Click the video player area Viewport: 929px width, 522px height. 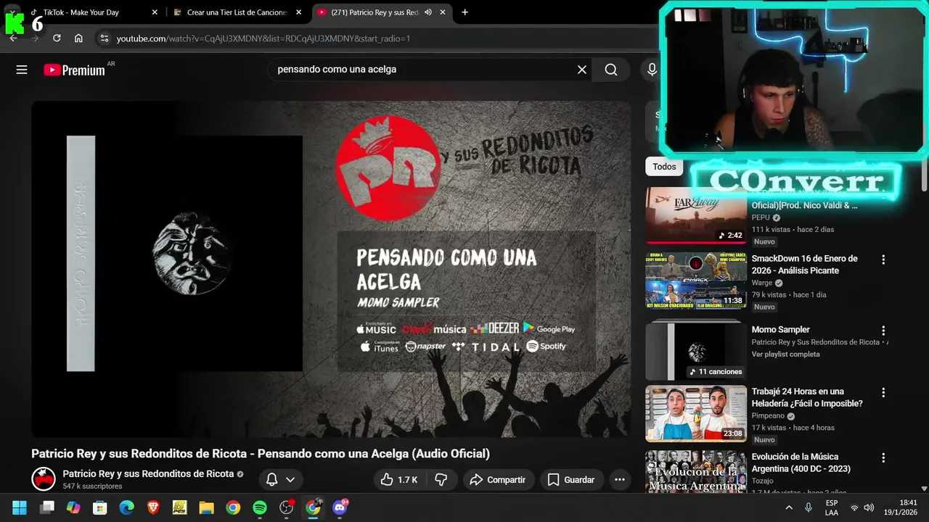(x=331, y=269)
